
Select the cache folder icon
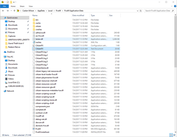[x=34, y=23]
